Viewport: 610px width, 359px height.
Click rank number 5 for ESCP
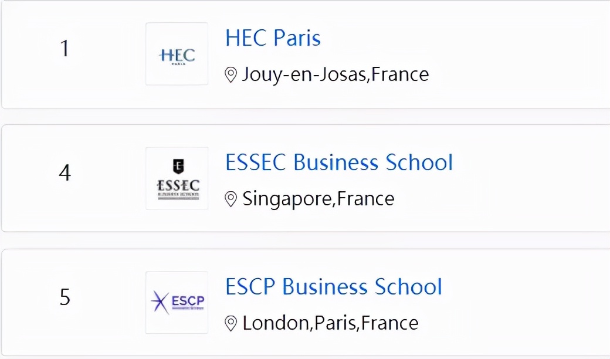click(65, 297)
